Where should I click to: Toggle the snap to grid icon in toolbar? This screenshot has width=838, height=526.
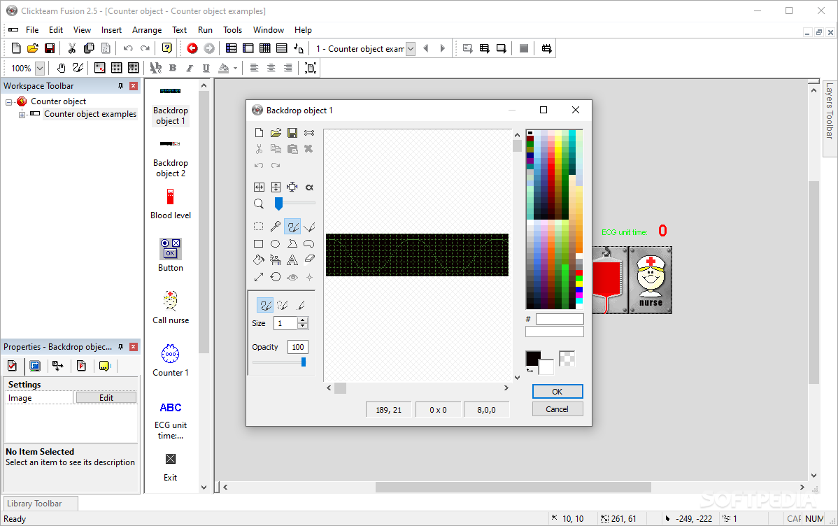click(133, 68)
